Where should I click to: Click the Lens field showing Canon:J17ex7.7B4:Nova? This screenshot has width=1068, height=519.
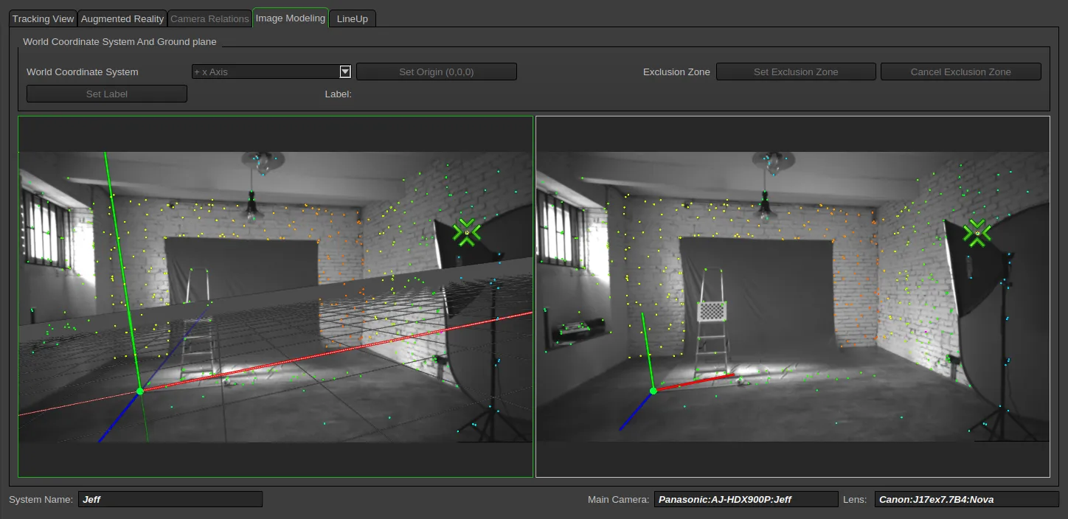pos(967,499)
